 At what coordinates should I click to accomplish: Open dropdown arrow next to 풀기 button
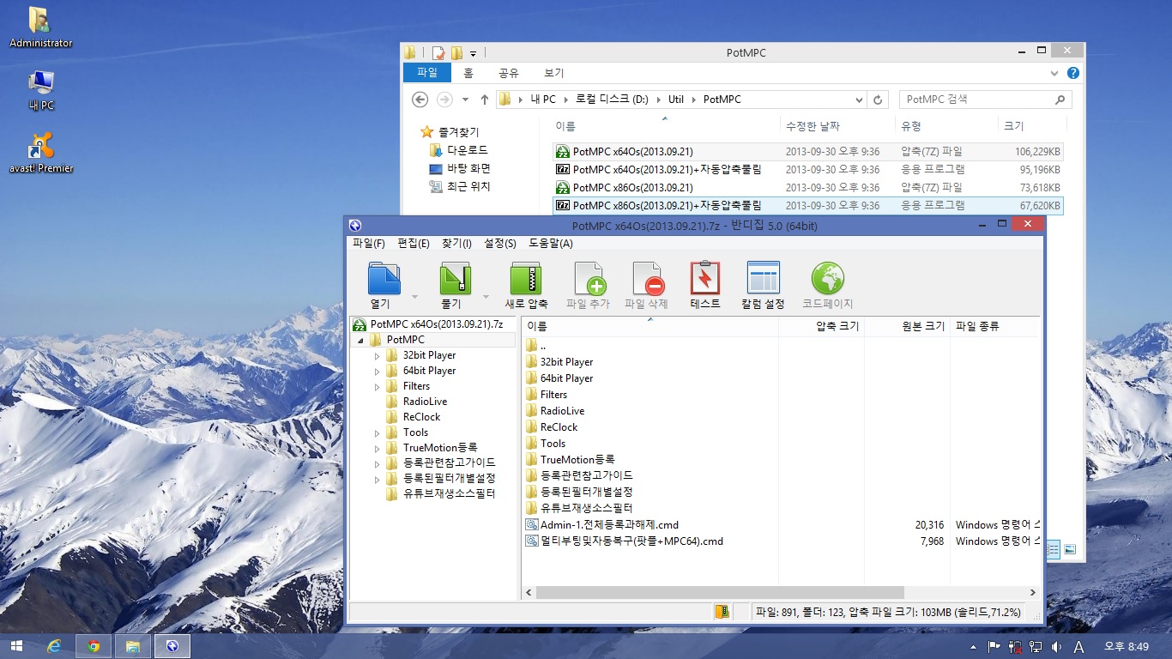coord(486,297)
